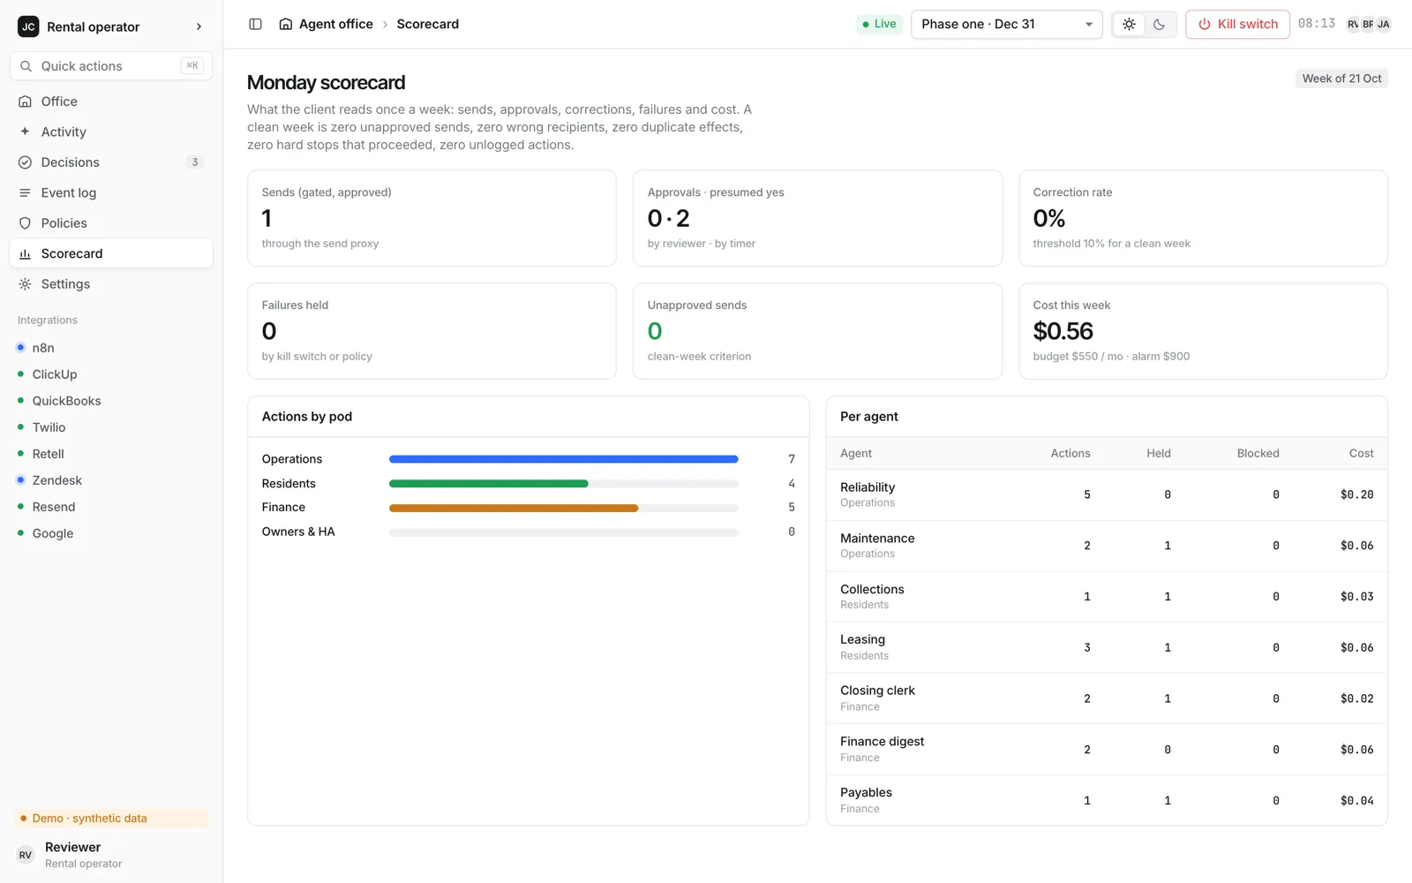
Task: Open the Decisions page
Action: (x=111, y=162)
